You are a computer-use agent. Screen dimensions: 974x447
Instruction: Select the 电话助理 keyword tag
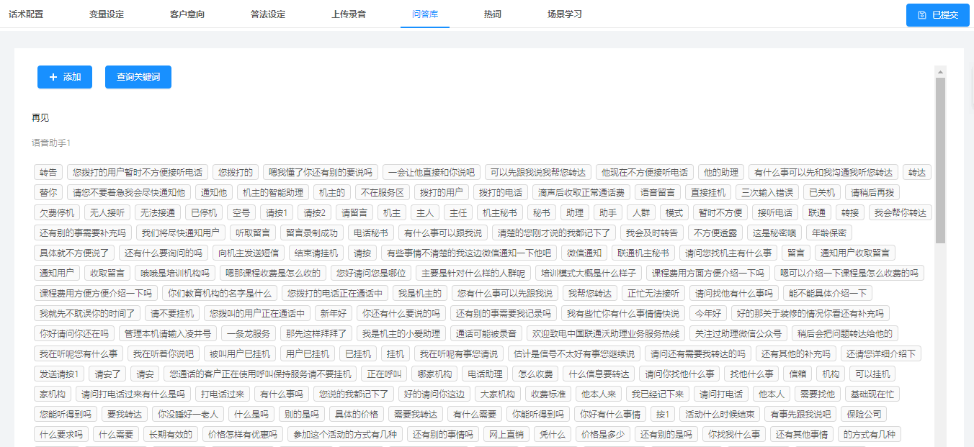483,374
